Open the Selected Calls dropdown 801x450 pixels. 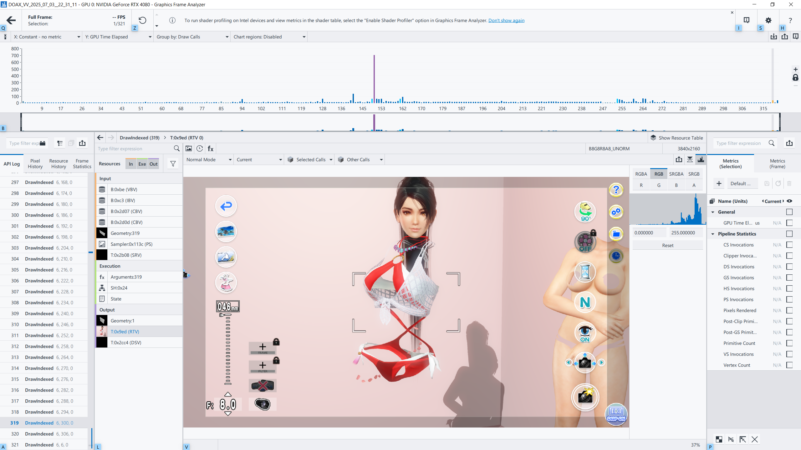click(309, 160)
